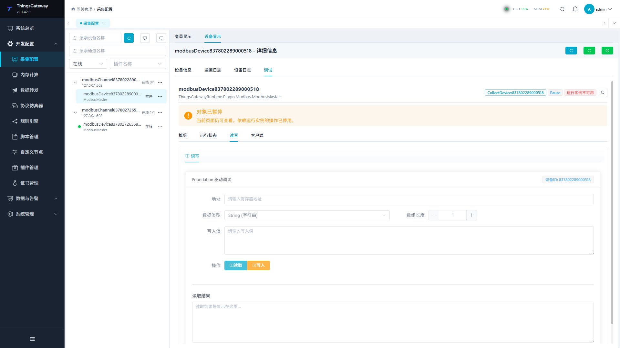Open 自定义节点 sidebar item
This screenshot has height=348, width=620.
tap(32, 152)
